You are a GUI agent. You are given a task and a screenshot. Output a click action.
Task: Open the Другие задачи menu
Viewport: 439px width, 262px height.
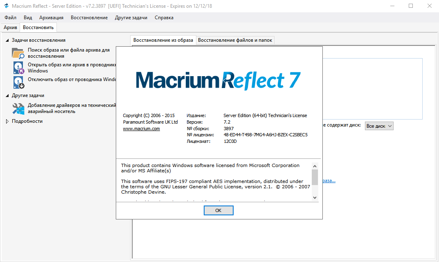131,18
